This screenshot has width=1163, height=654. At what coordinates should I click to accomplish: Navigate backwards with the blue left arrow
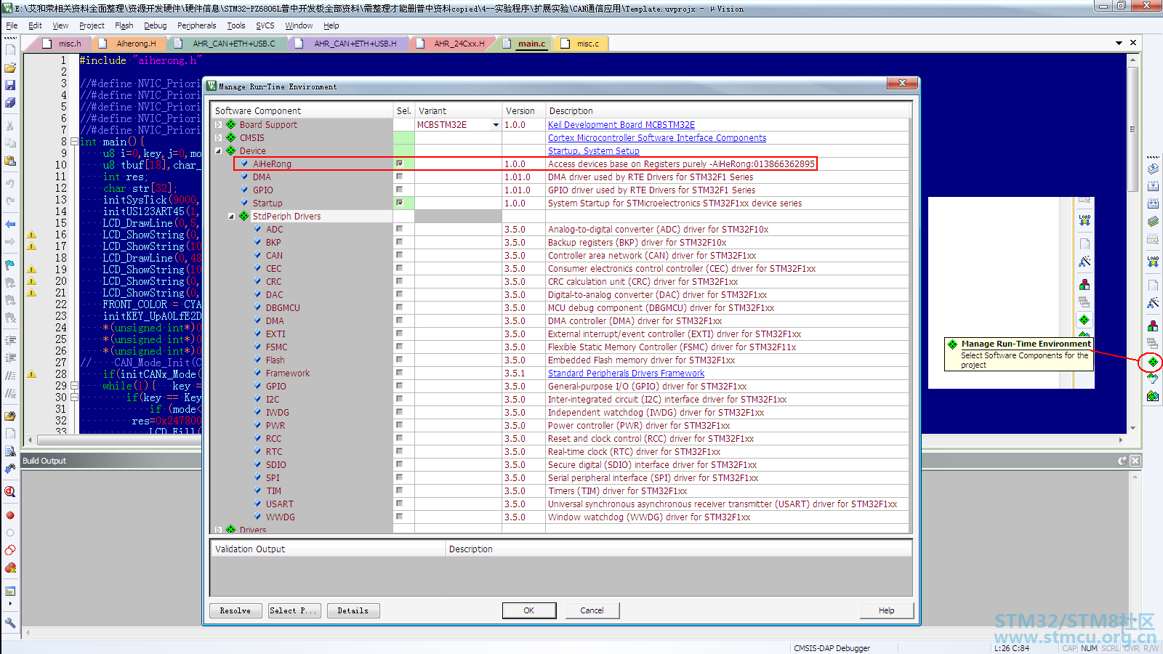(10, 224)
